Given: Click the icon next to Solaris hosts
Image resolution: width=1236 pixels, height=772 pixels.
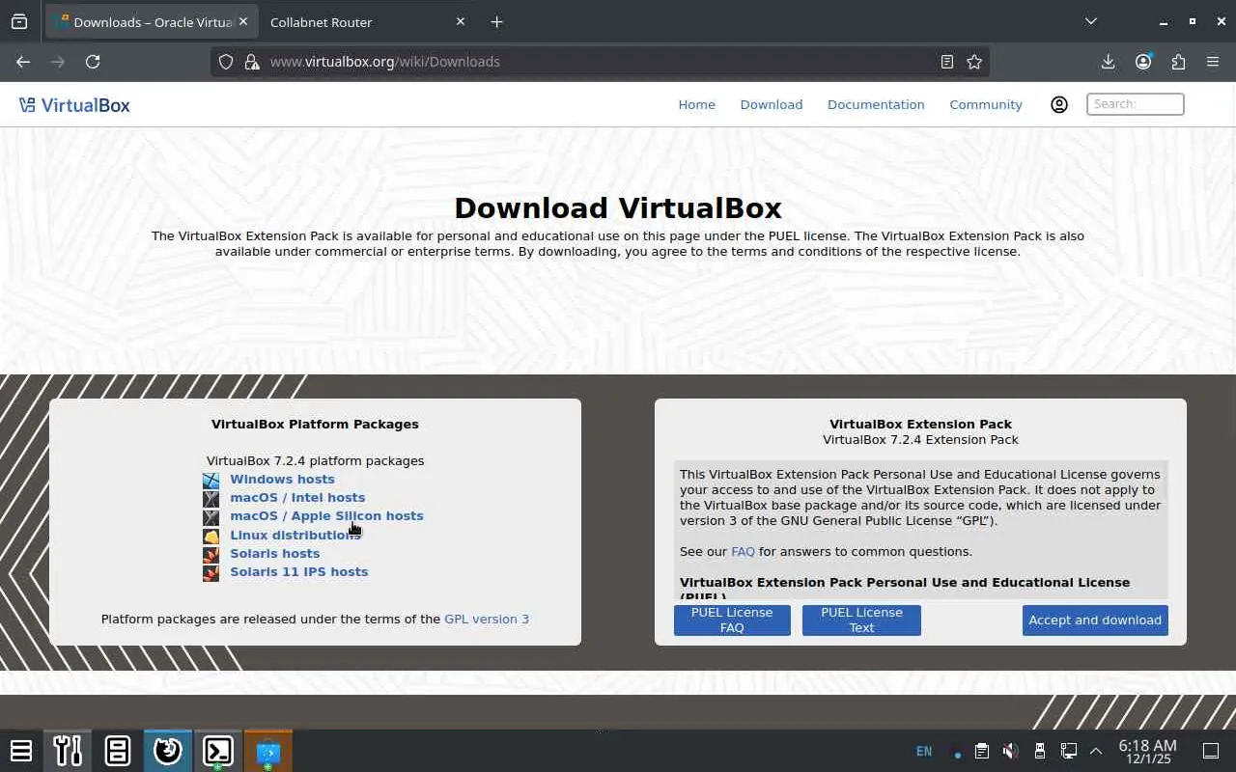Looking at the screenshot, I should tap(211, 554).
